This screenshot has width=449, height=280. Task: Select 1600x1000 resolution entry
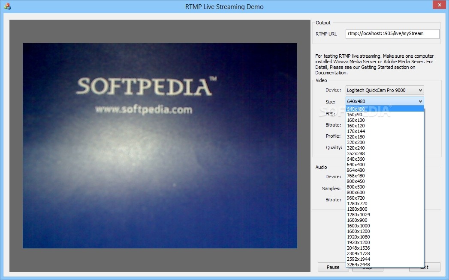[385, 226]
